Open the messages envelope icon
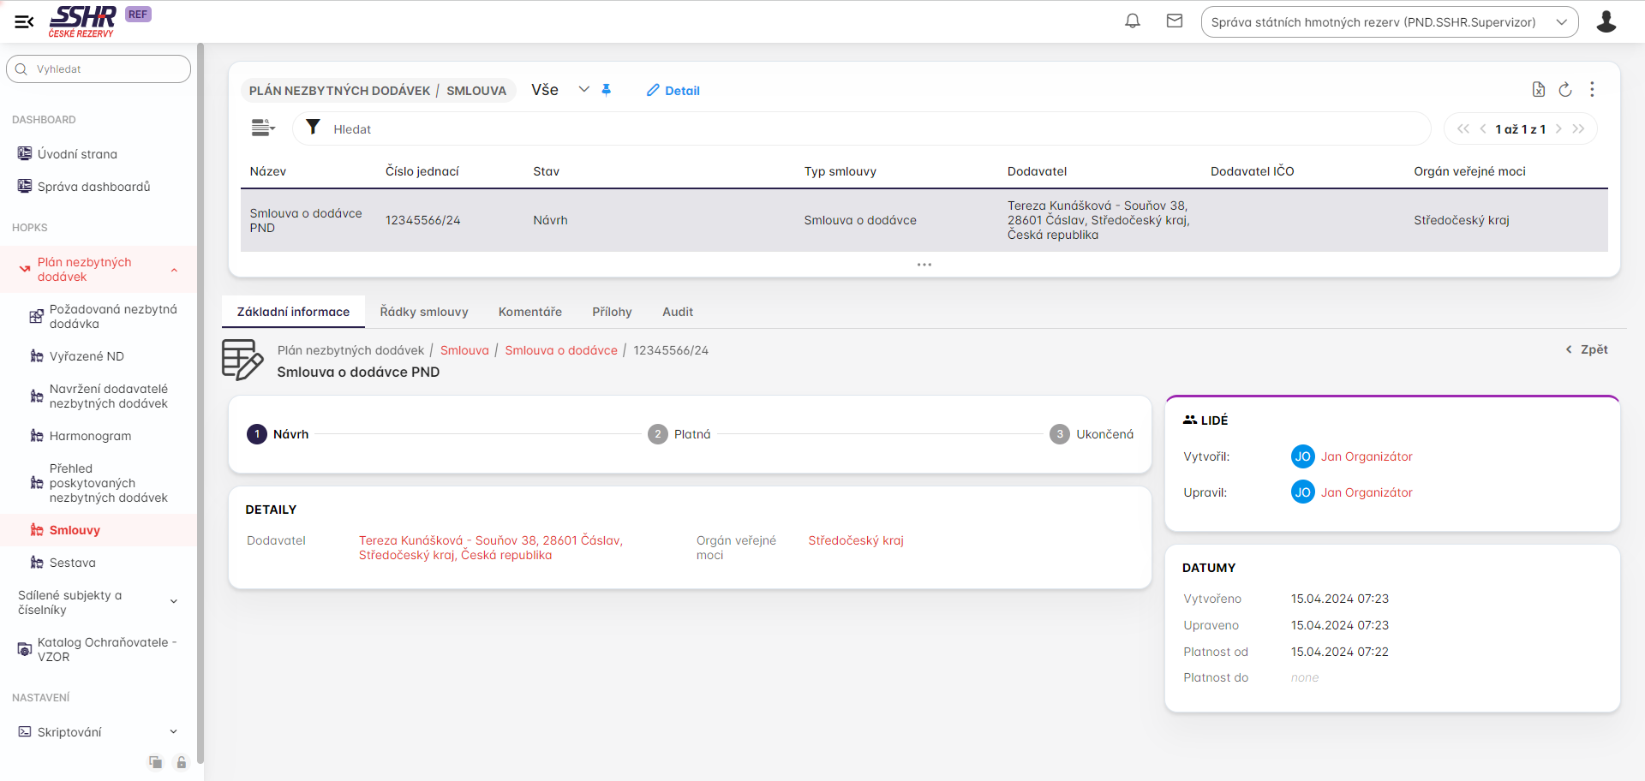This screenshot has height=781, width=1645. pyautogui.click(x=1174, y=21)
